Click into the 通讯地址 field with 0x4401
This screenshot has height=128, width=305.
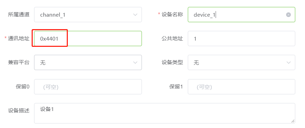point(88,39)
